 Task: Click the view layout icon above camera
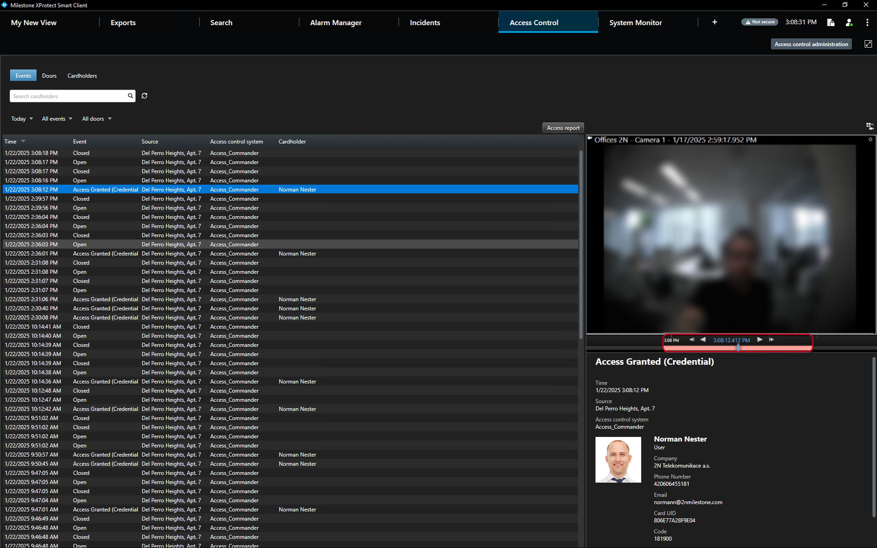[x=870, y=126]
